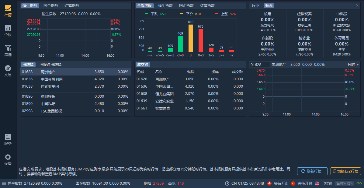
Task: Click 高水 148 in status bar
Action: [176, 183]
